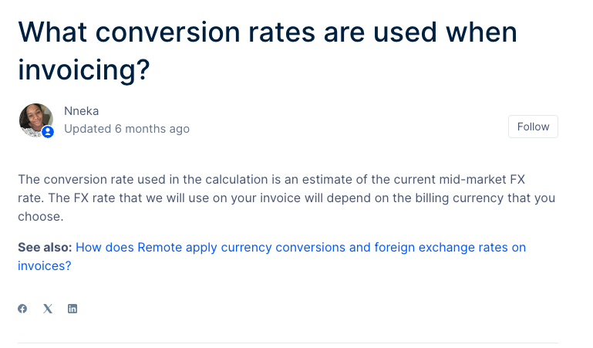Click the article title heading

268,51
